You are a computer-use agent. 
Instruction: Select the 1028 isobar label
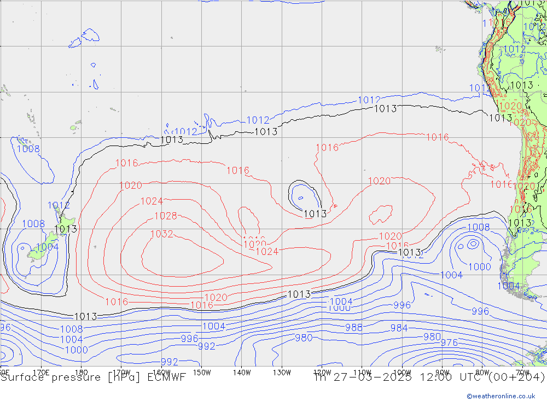[166, 216]
